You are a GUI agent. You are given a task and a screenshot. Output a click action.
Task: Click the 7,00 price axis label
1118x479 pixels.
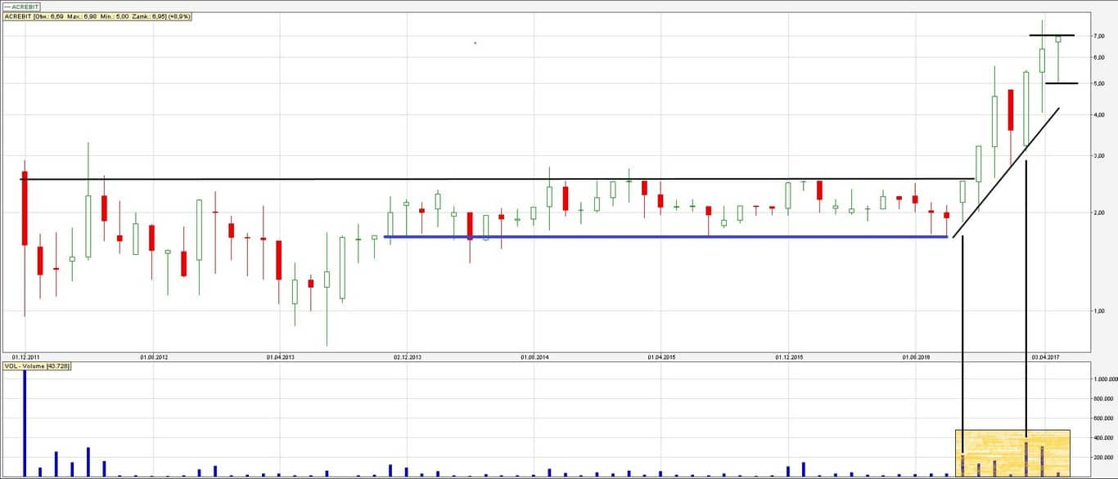click(x=1098, y=36)
